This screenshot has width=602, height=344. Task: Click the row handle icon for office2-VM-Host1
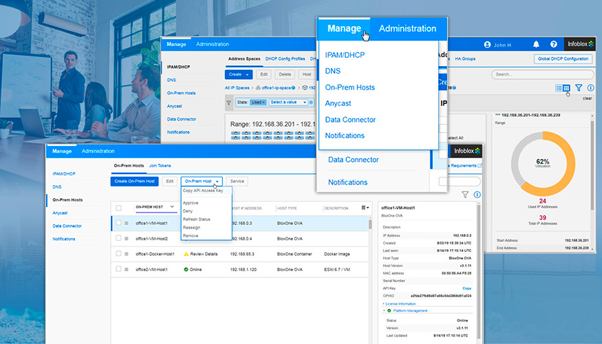pos(127,269)
